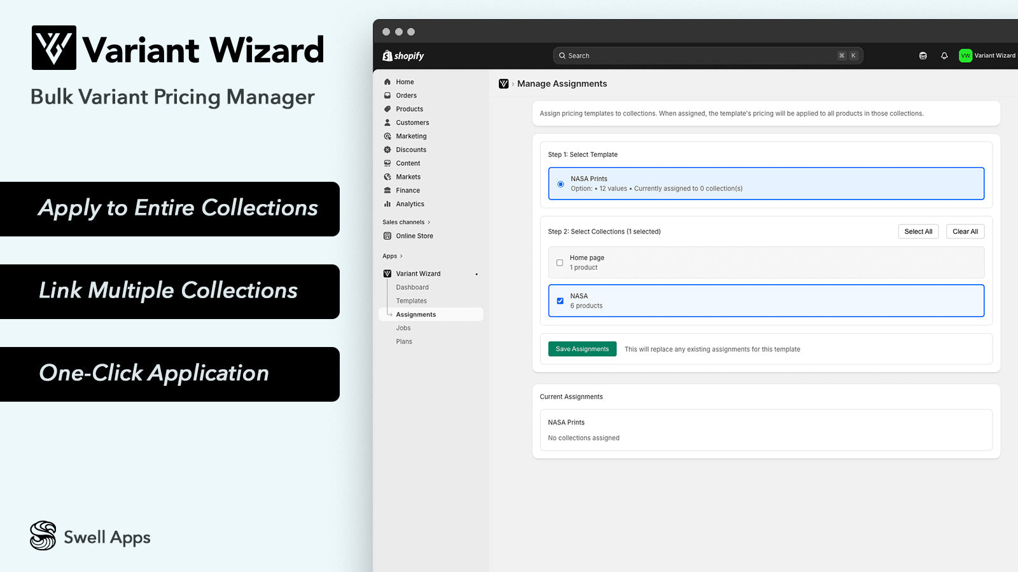Select the NASA Prints template radio button

click(x=560, y=184)
